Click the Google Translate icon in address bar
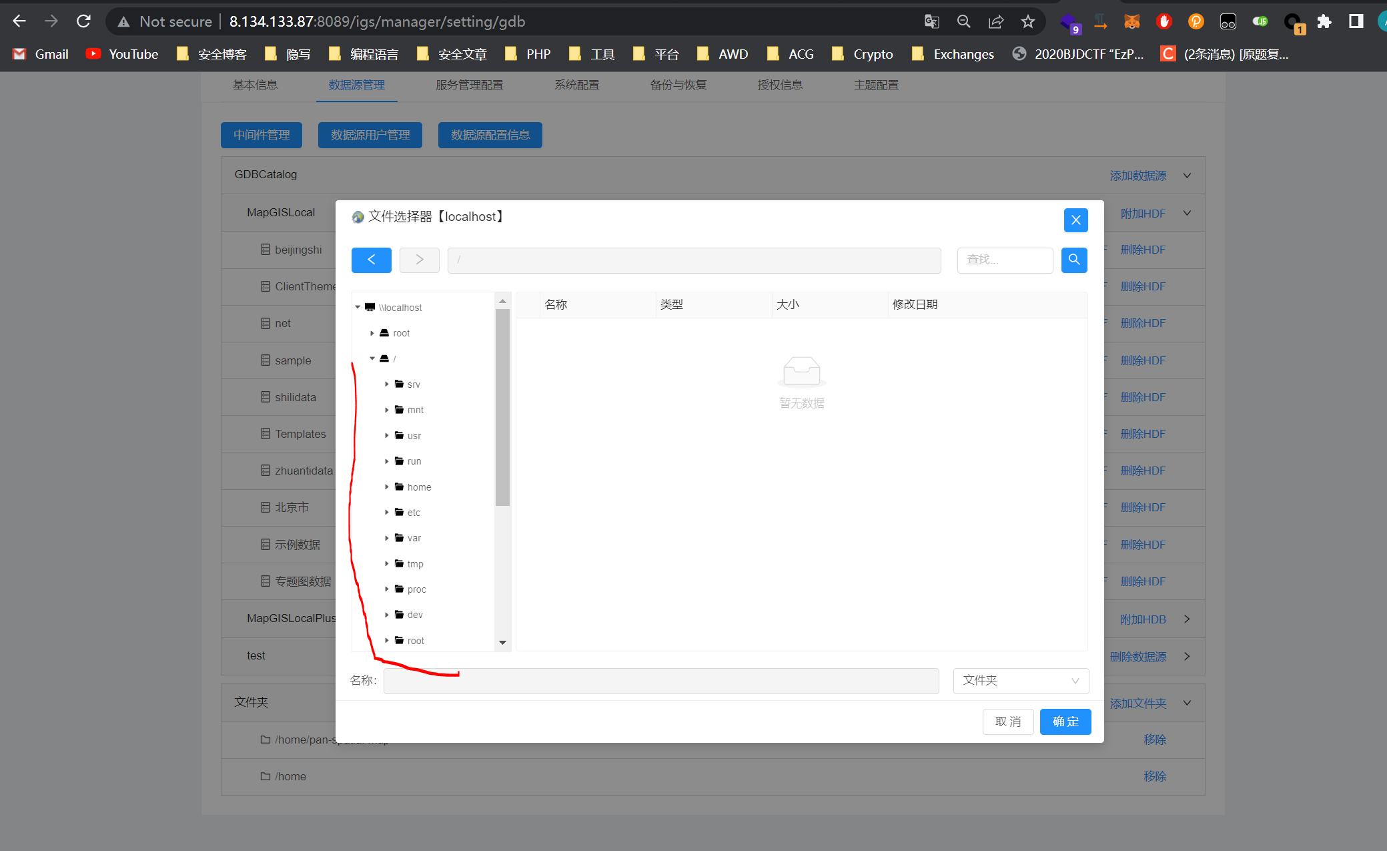This screenshot has height=851, width=1387. pyautogui.click(x=931, y=21)
